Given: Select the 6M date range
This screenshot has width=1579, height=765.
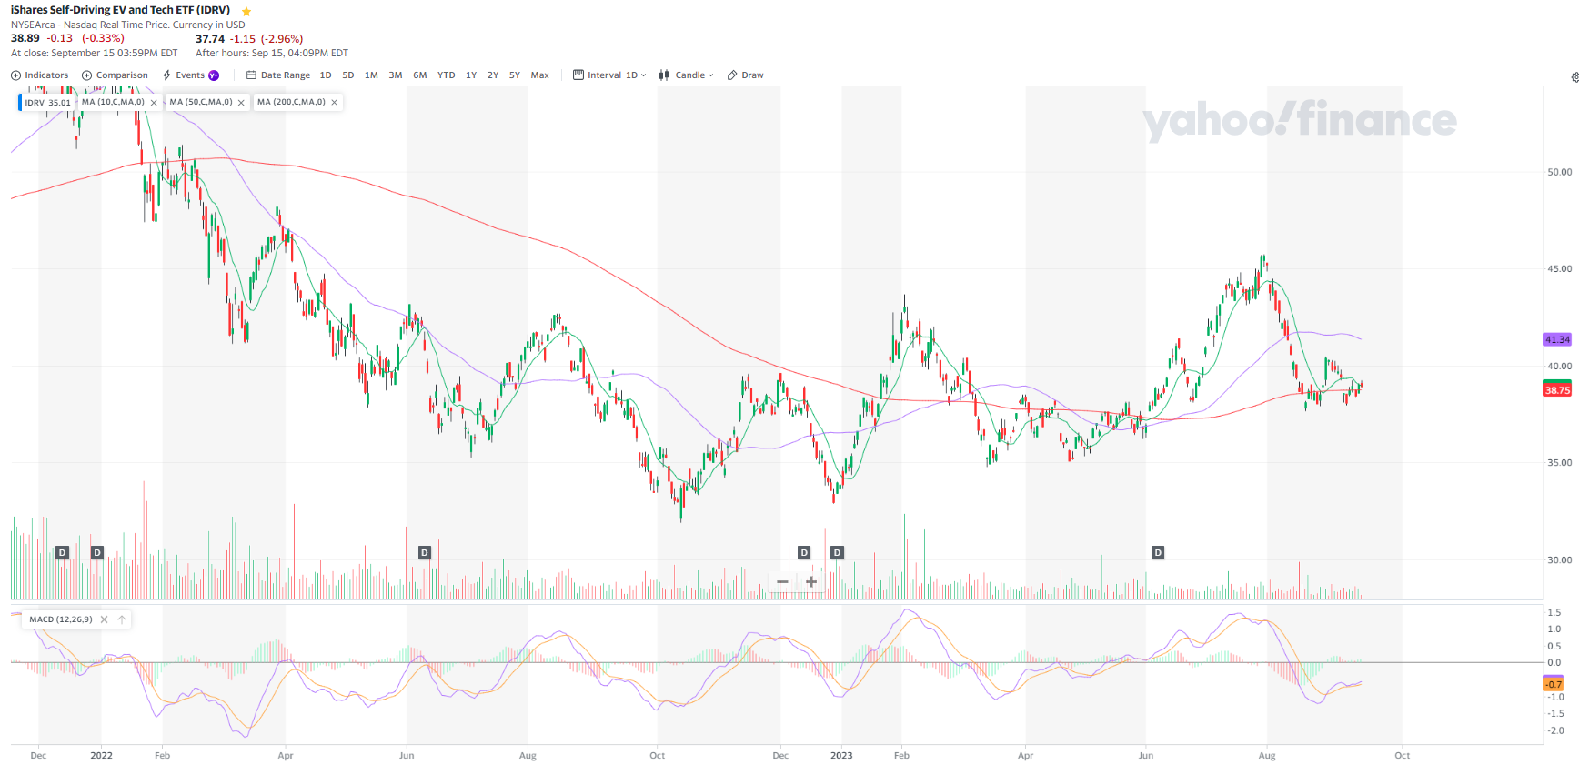Looking at the screenshot, I should pos(420,75).
